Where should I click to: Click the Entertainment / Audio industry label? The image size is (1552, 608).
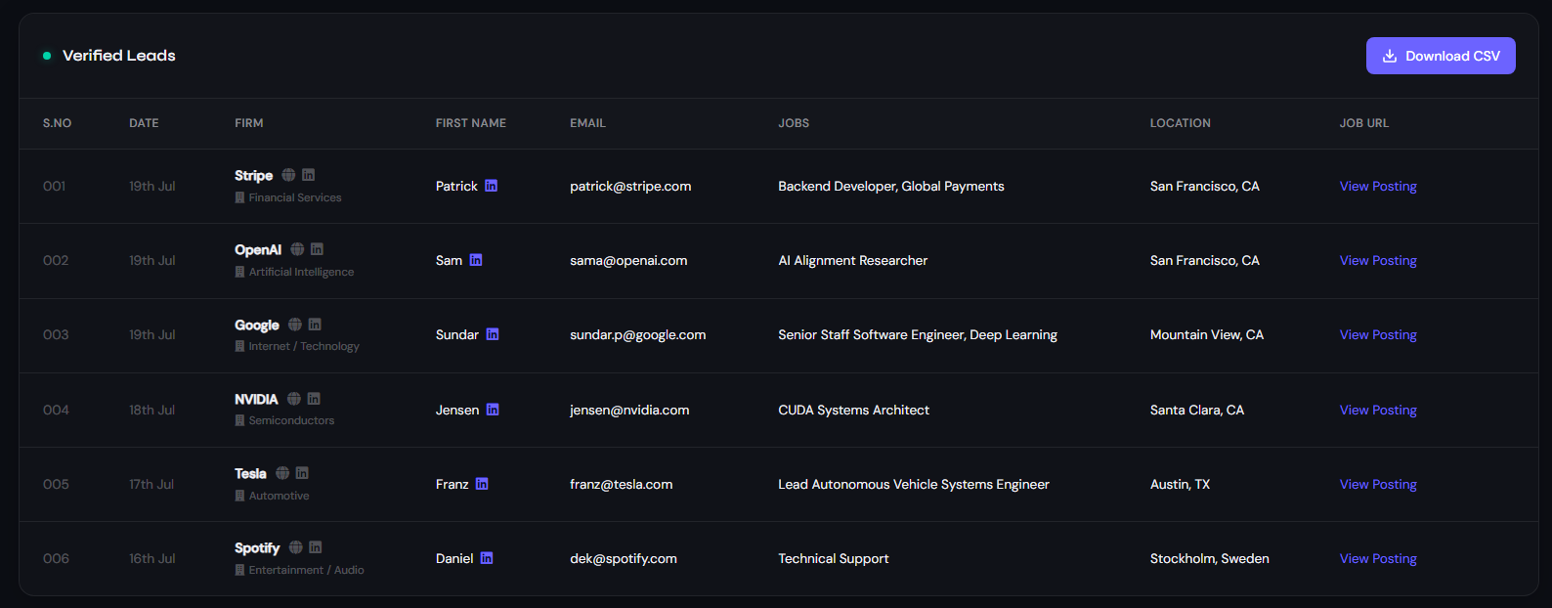[x=307, y=570]
